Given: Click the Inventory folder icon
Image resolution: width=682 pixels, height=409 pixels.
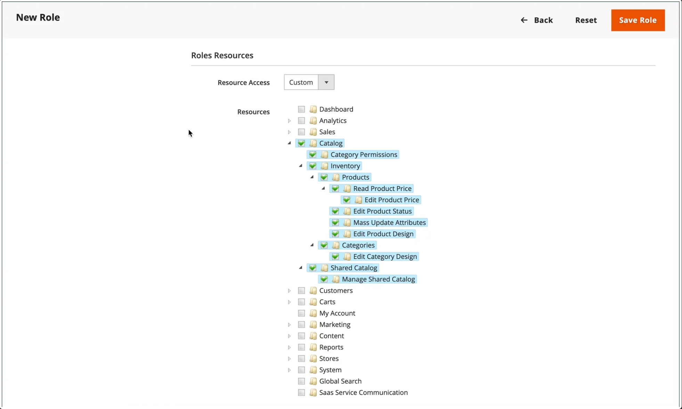Looking at the screenshot, I should click(x=325, y=166).
